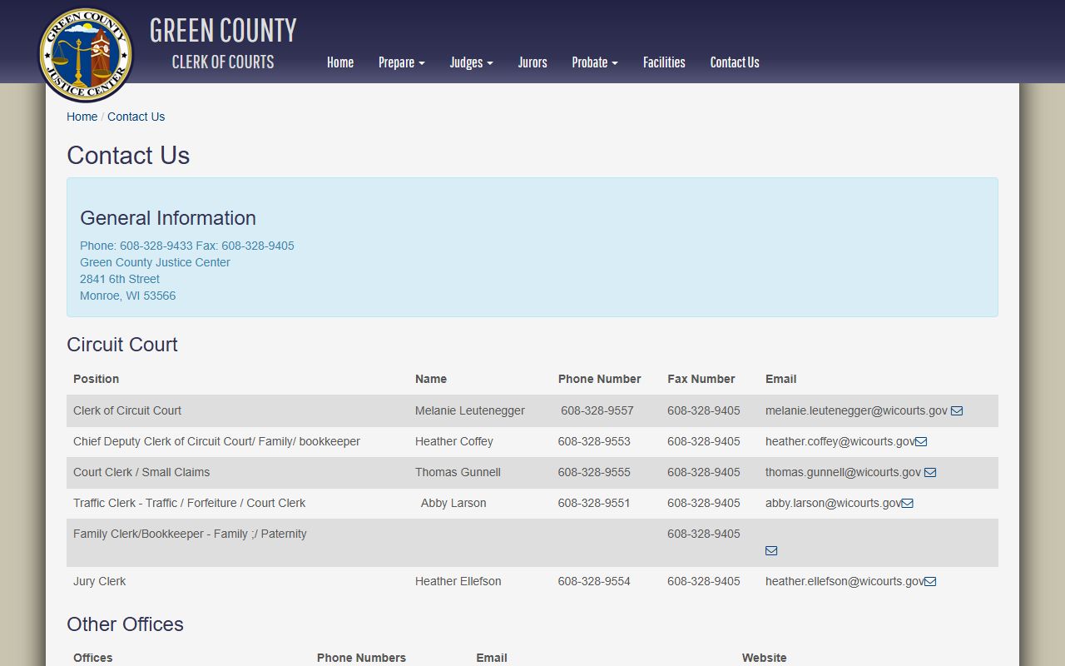The width and height of the screenshot is (1065, 666).
Task: Click phone number 608-328-9555
Action: [x=594, y=472]
